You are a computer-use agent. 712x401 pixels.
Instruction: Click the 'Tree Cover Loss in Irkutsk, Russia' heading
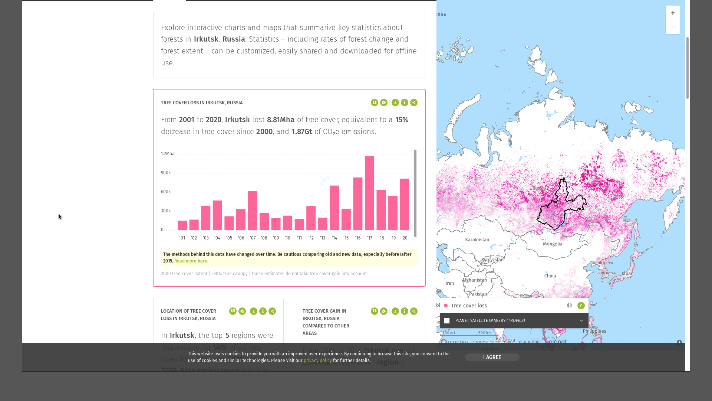click(202, 103)
